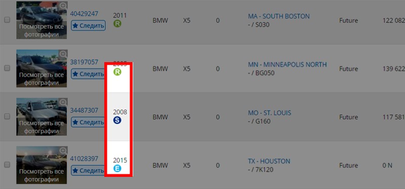Open TX - HOUSTON location link

(x=269, y=161)
